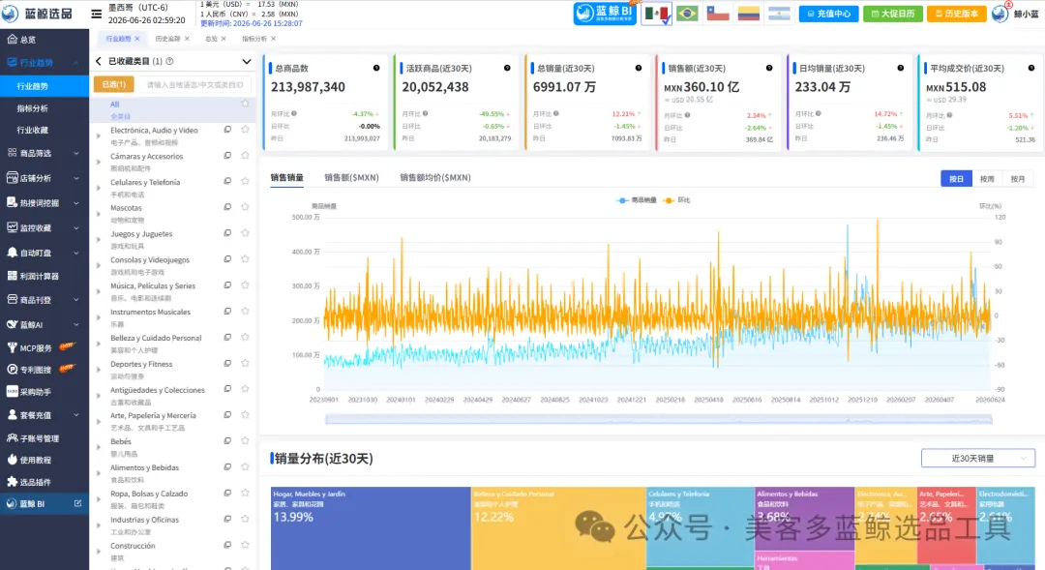Switch to the Chile flag site
The width and height of the screenshot is (1045, 570).
coord(718,14)
